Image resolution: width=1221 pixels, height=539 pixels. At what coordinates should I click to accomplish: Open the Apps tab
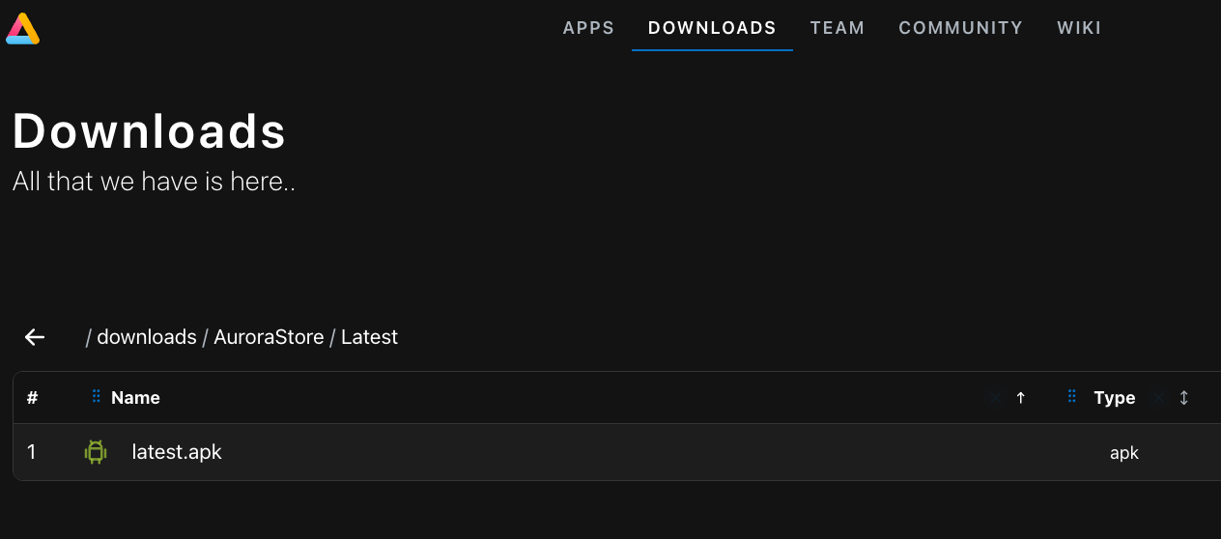(x=588, y=28)
